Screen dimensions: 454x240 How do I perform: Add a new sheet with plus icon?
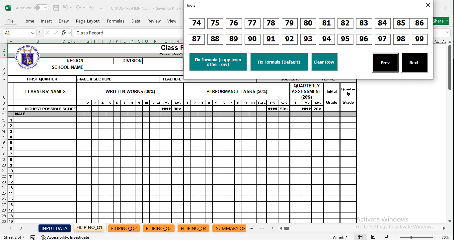(x=262, y=228)
